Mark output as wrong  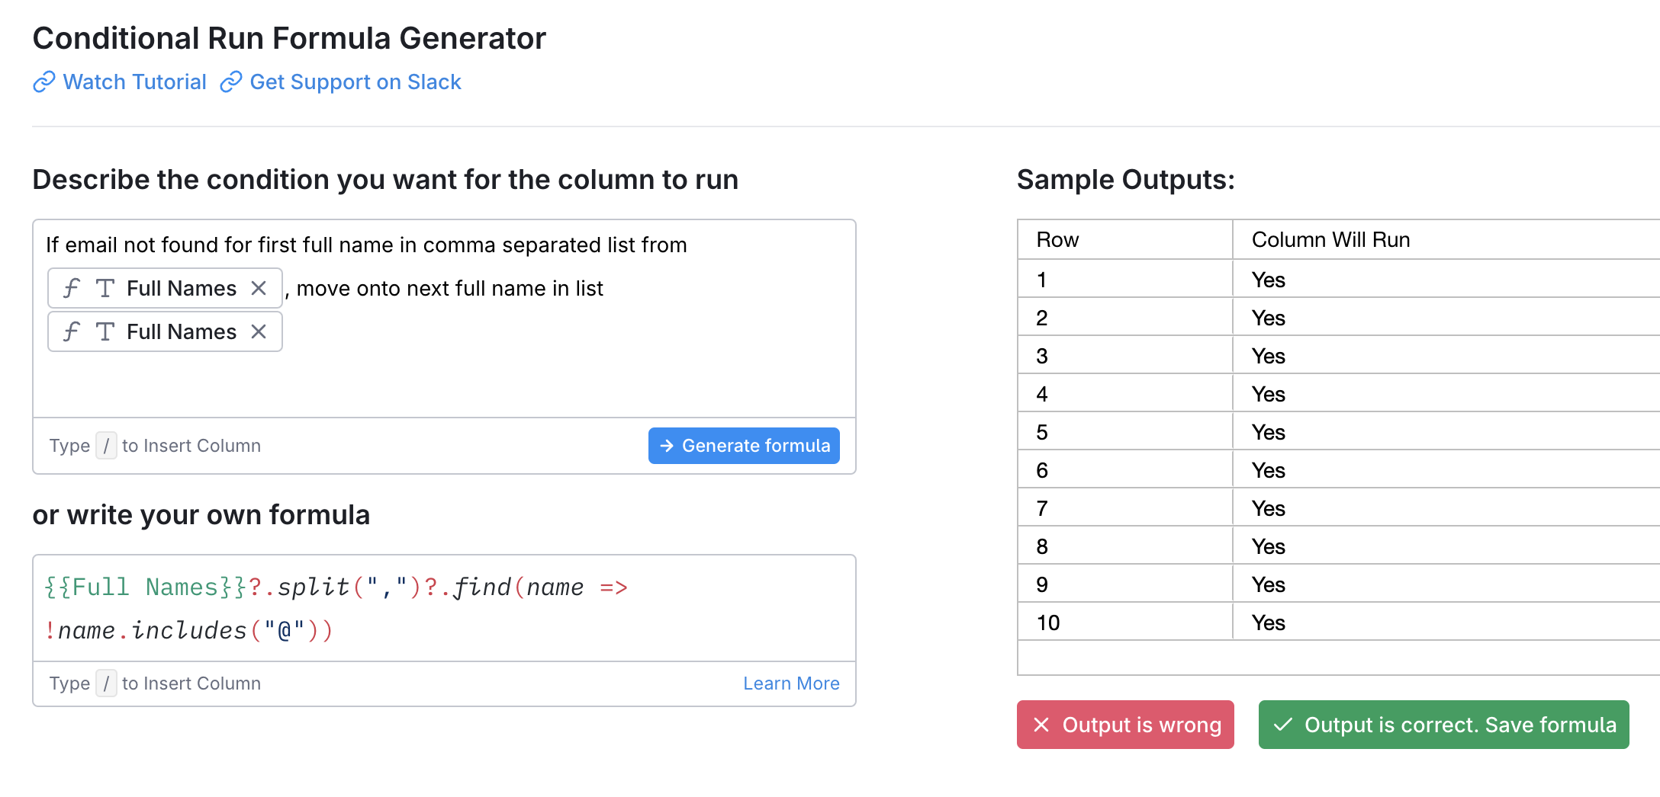click(x=1125, y=725)
